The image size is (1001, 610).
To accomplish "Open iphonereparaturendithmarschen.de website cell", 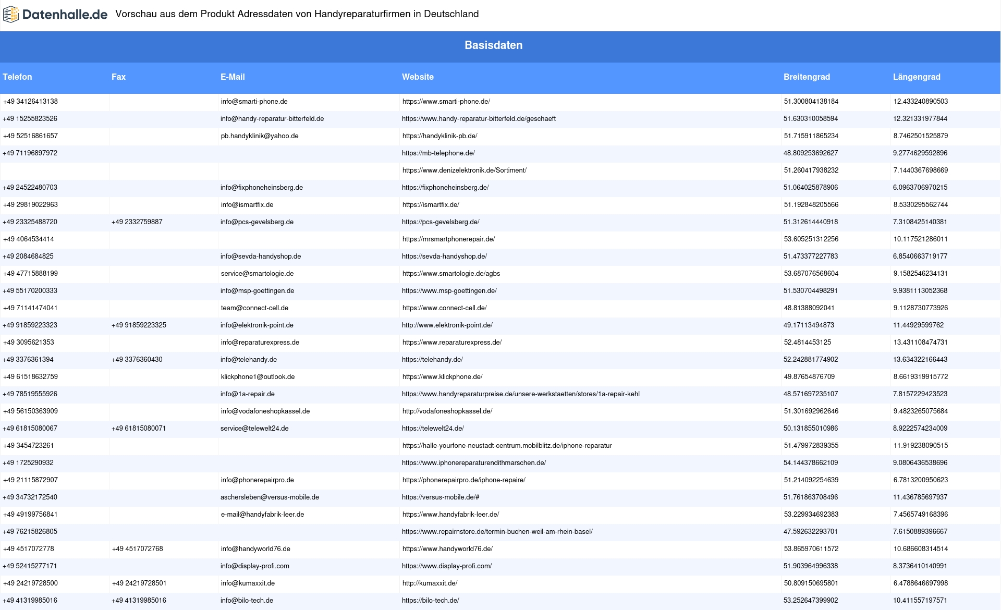I will tap(474, 463).
